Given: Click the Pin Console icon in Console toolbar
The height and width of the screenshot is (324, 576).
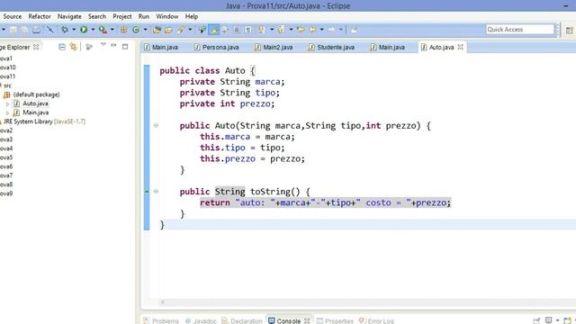Looking at the screenshot, I should [x=536, y=320].
